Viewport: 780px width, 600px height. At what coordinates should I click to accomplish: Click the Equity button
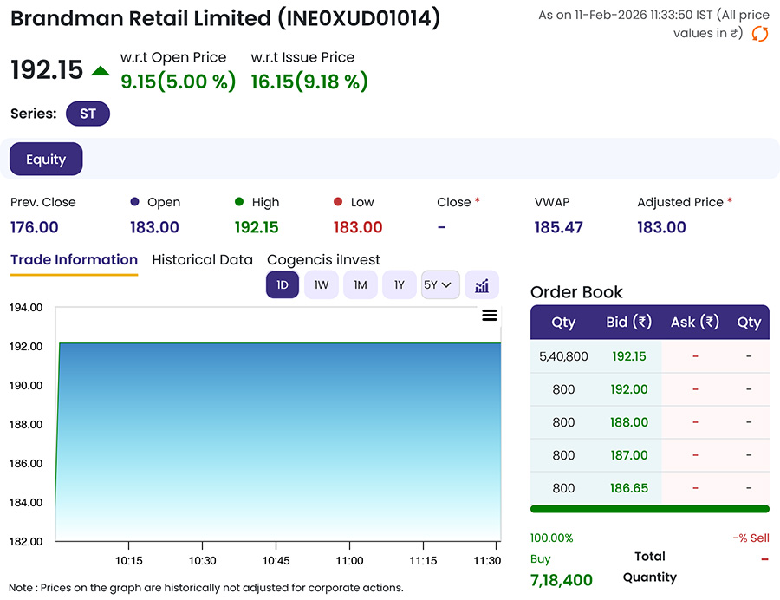tap(46, 160)
